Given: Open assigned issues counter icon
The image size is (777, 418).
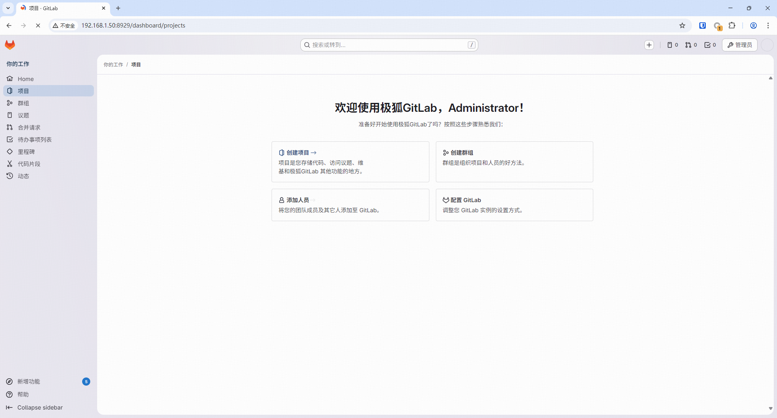Looking at the screenshot, I should [673, 45].
